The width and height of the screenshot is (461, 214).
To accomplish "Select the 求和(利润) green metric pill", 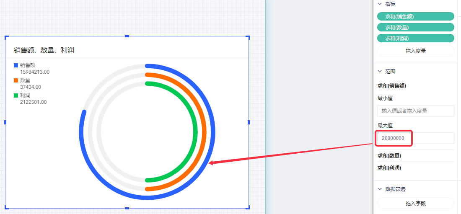I will point(415,38).
